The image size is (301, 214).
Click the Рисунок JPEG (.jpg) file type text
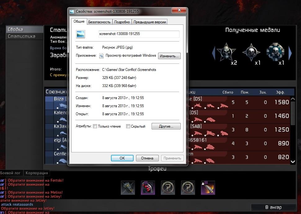[x=117, y=47]
